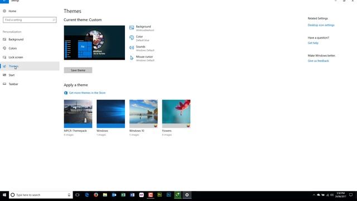Open the volume tray icon
357x201 pixels.
coord(332,195)
